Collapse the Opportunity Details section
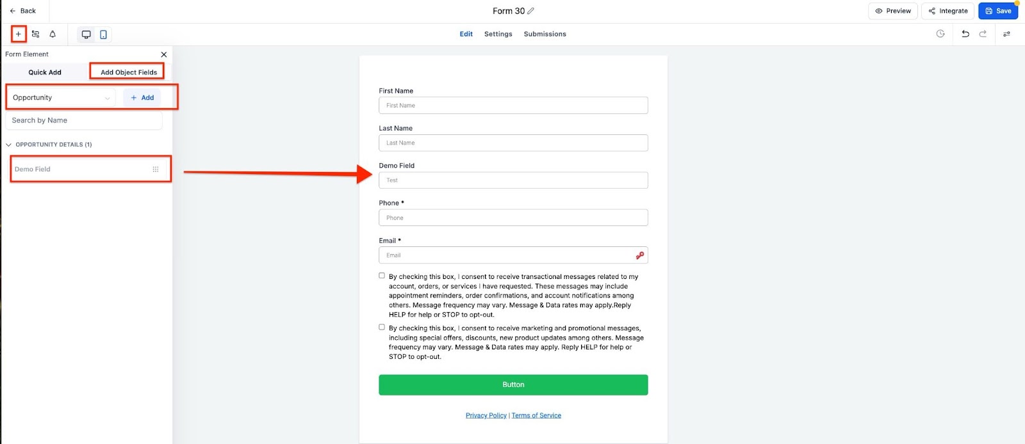1025x444 pixels. click(x=9, y=145)
